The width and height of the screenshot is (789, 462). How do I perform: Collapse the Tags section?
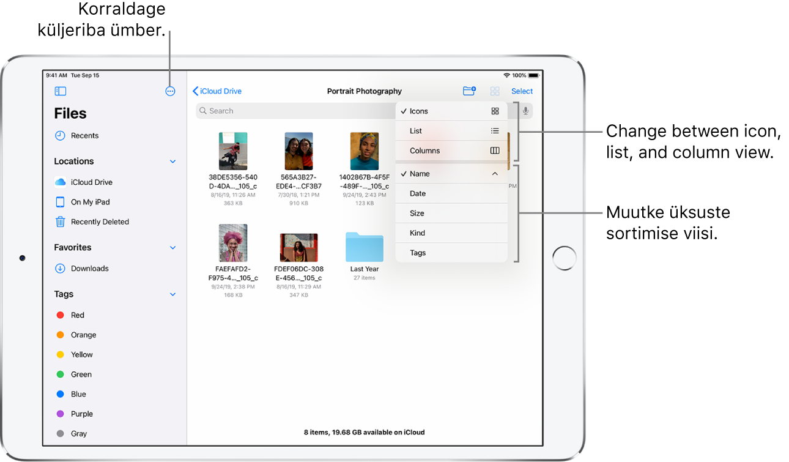pyautogui.click(x=172, y=294)
